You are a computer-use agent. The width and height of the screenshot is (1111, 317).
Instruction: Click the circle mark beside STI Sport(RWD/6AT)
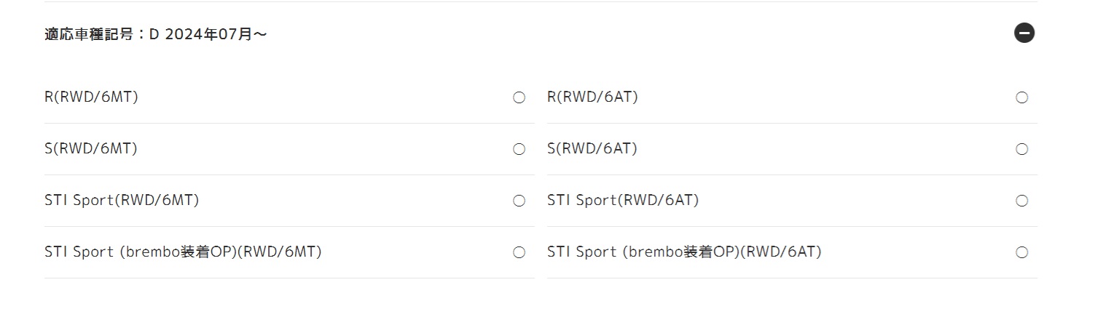[x=1022, y=201]
